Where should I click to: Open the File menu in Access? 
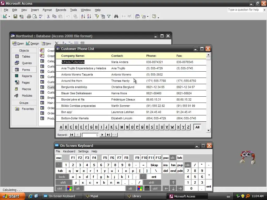click(6, 10)
